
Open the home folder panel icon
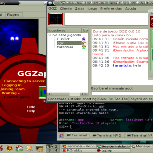(19, 148)
